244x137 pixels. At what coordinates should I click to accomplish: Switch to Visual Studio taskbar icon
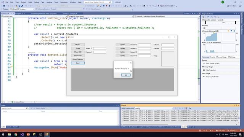pyautogui.click(x=22, y=134)
